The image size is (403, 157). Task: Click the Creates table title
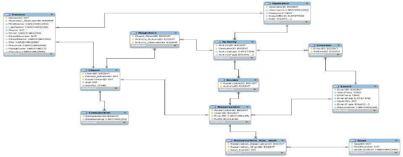pyautogui.click(x=324, y=45)
